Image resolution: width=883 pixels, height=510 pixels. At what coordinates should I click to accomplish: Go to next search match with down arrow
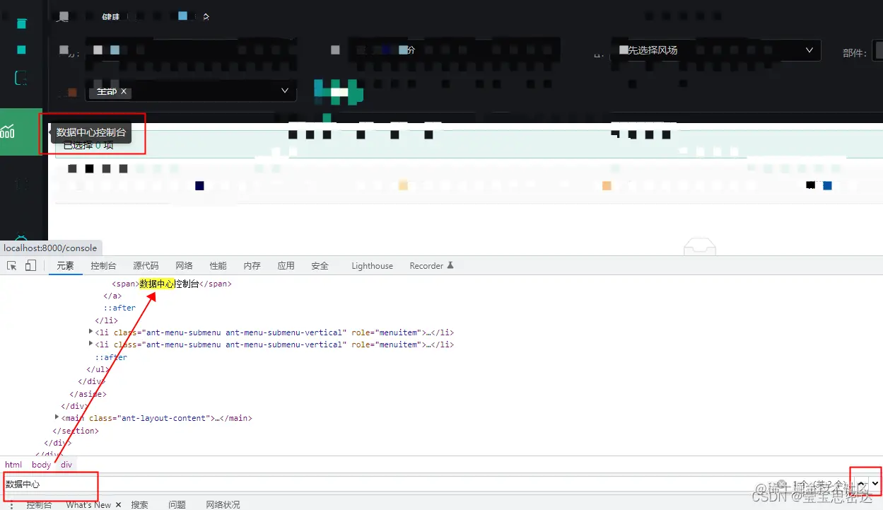pos(875,483)
